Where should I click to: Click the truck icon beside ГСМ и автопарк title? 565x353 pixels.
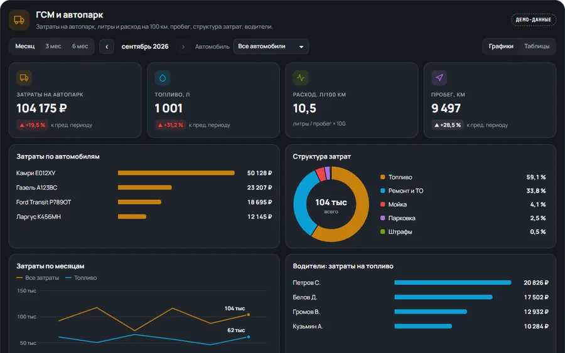19,20
